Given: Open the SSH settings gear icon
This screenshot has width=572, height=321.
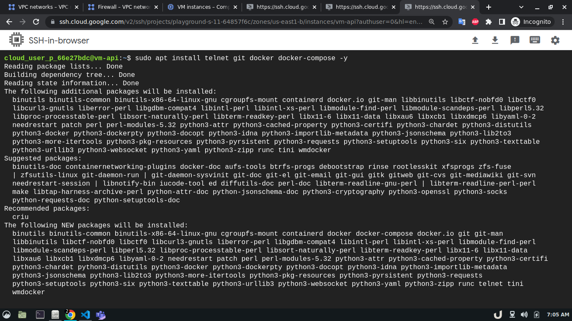Looking at the screenshot, I should [555, 40].
